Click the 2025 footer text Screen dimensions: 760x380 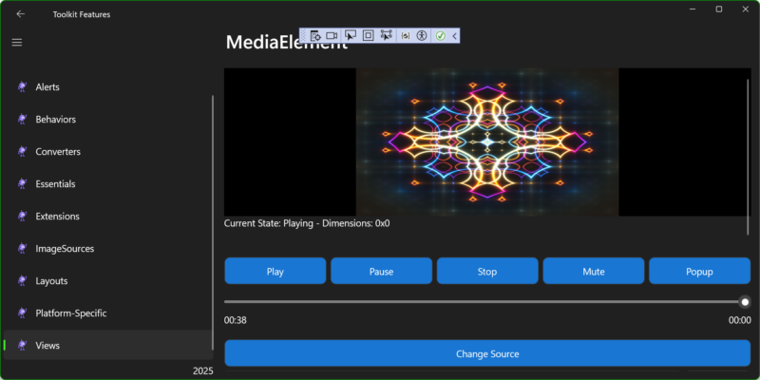point(203,371)
